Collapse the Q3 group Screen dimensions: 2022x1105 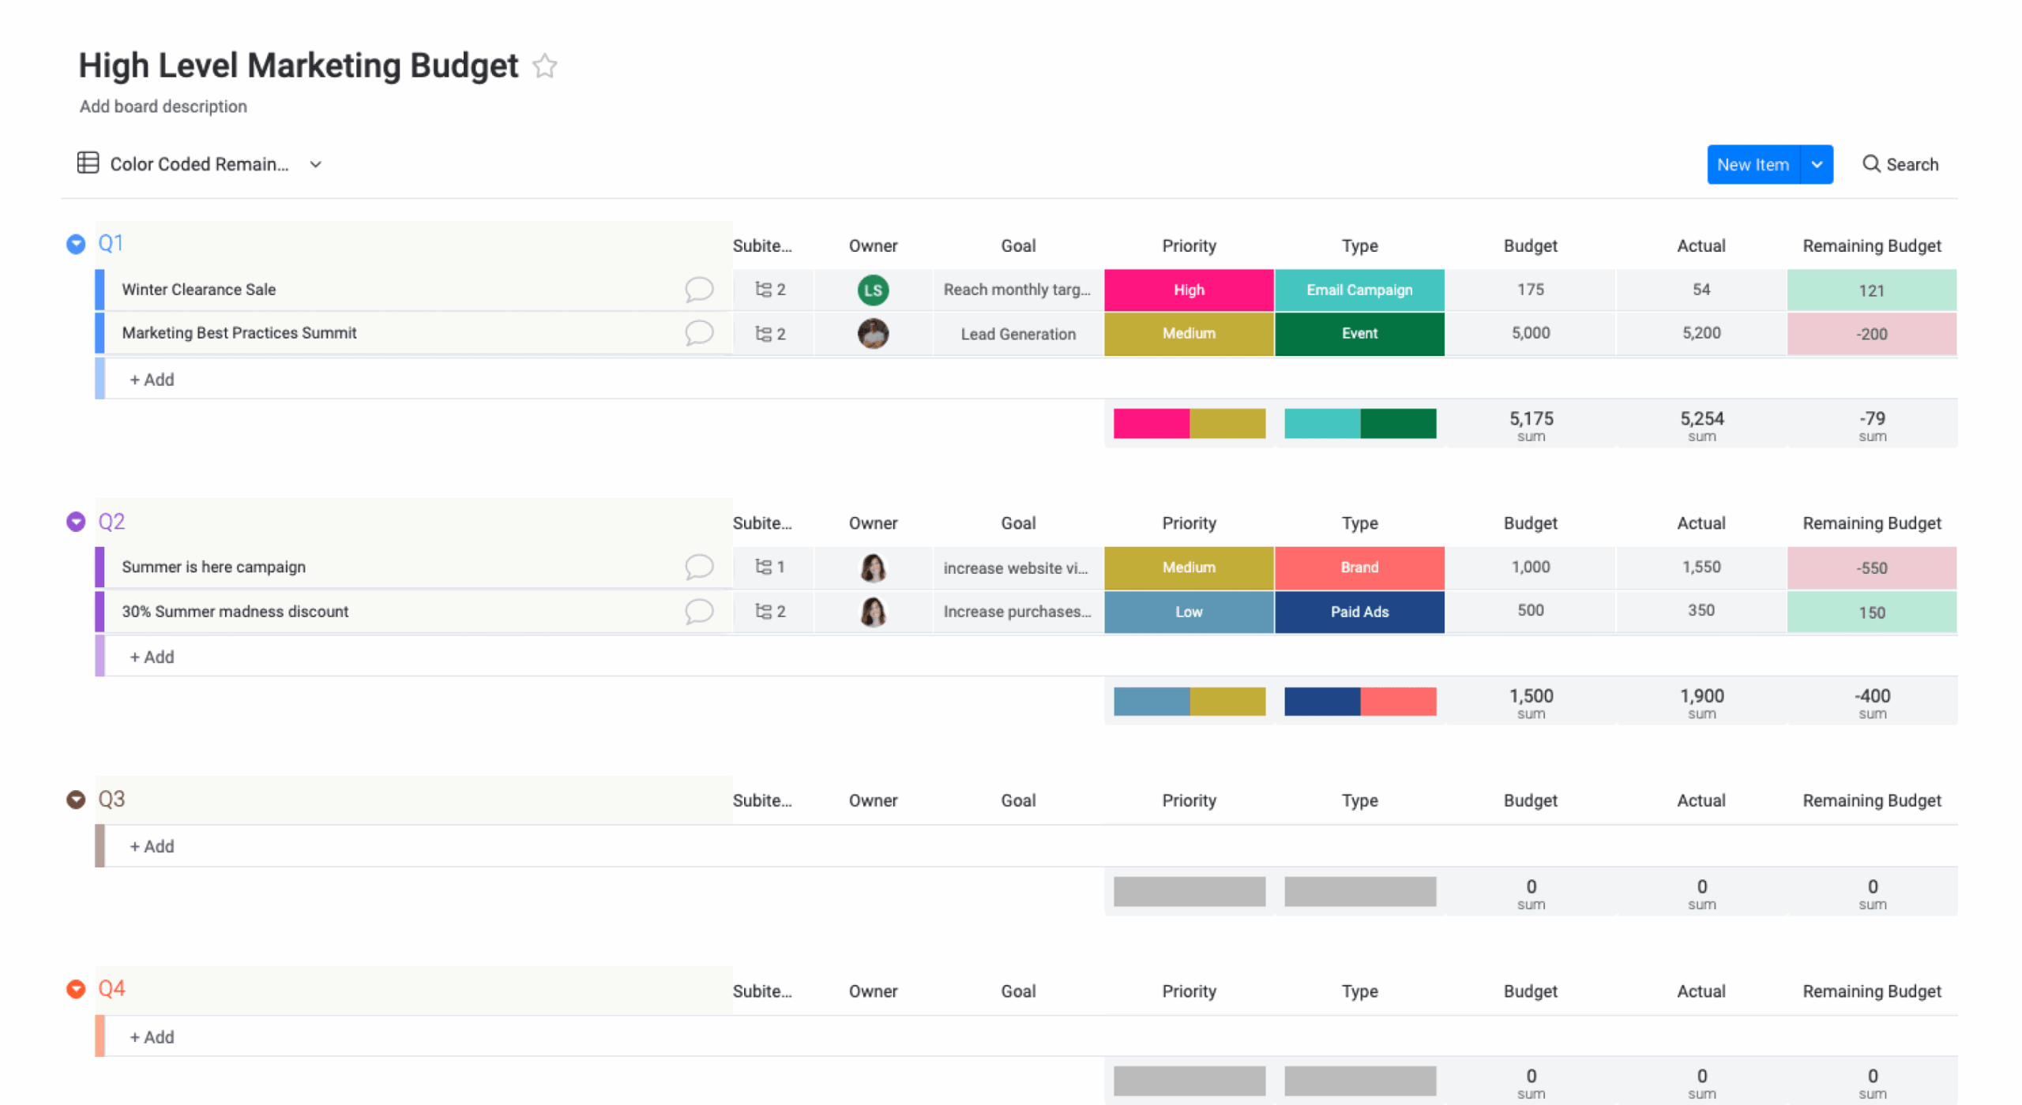point(75,799)
